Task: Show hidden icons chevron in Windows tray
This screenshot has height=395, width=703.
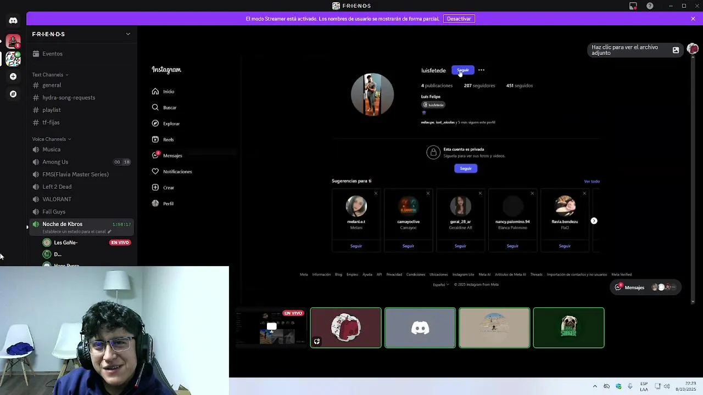Action: point(595,386)
